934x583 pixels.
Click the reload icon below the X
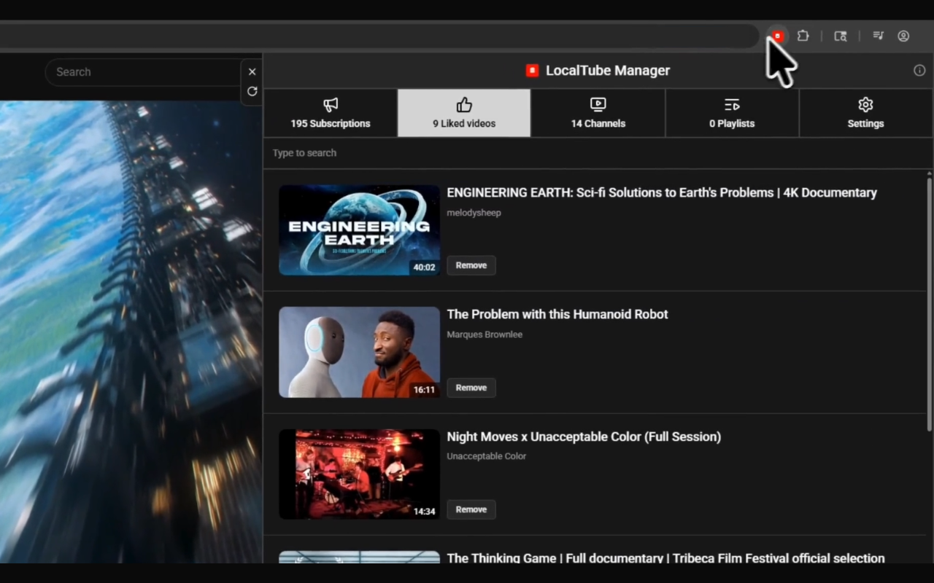pyautogui.click(x=252, y=91)
